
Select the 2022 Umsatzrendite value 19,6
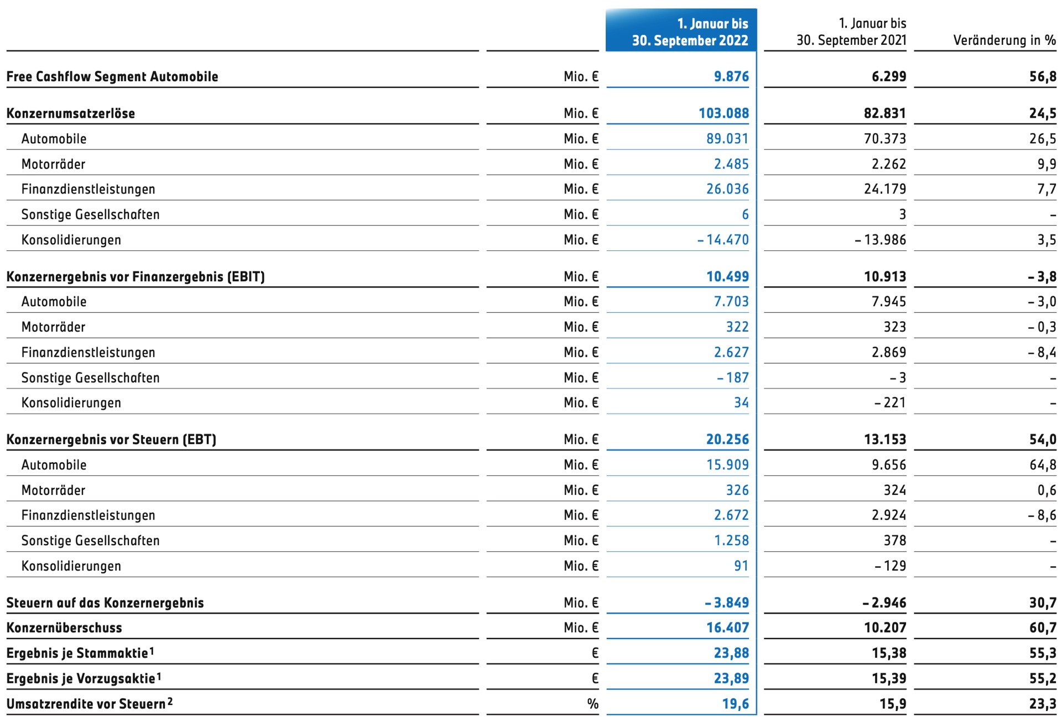735,704
